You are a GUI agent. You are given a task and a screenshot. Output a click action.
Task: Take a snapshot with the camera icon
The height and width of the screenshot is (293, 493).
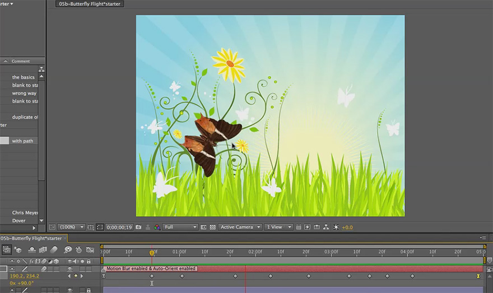tap(138, 227)
